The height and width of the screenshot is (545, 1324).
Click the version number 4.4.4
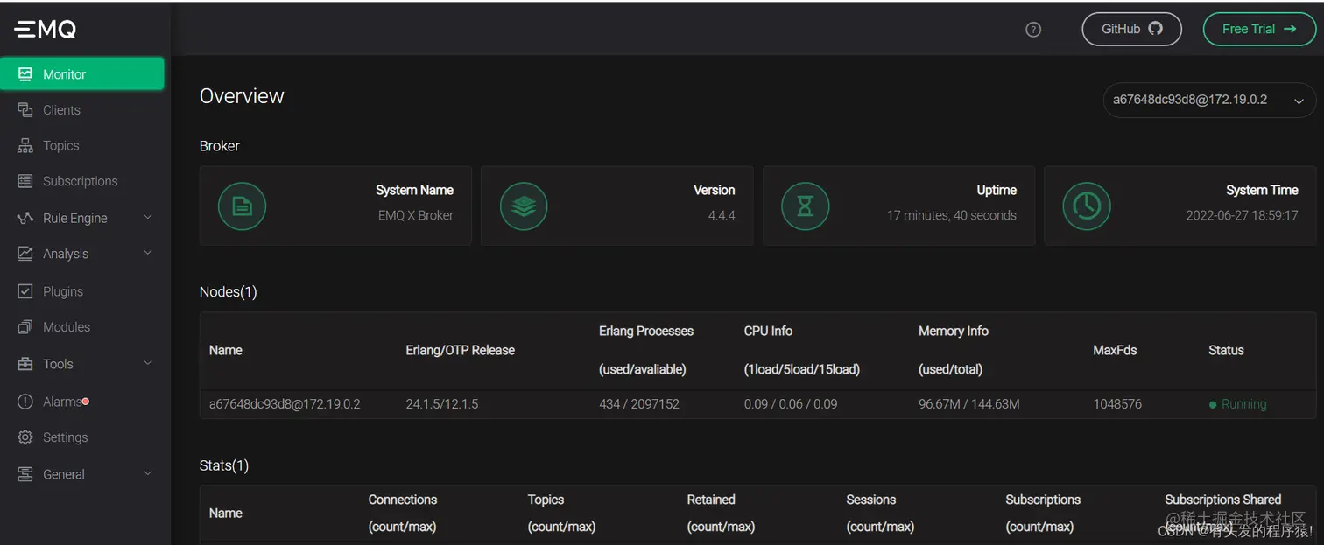tap(722, 215)
